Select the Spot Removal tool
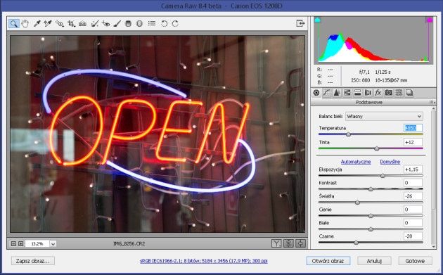The image size is (443, 275). tap(94, 23)
